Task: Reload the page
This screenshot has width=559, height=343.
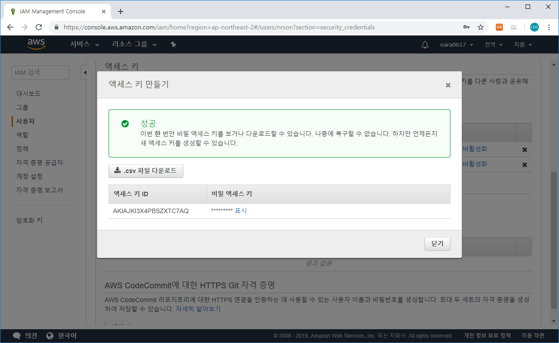Action: (x=39, y=27)
